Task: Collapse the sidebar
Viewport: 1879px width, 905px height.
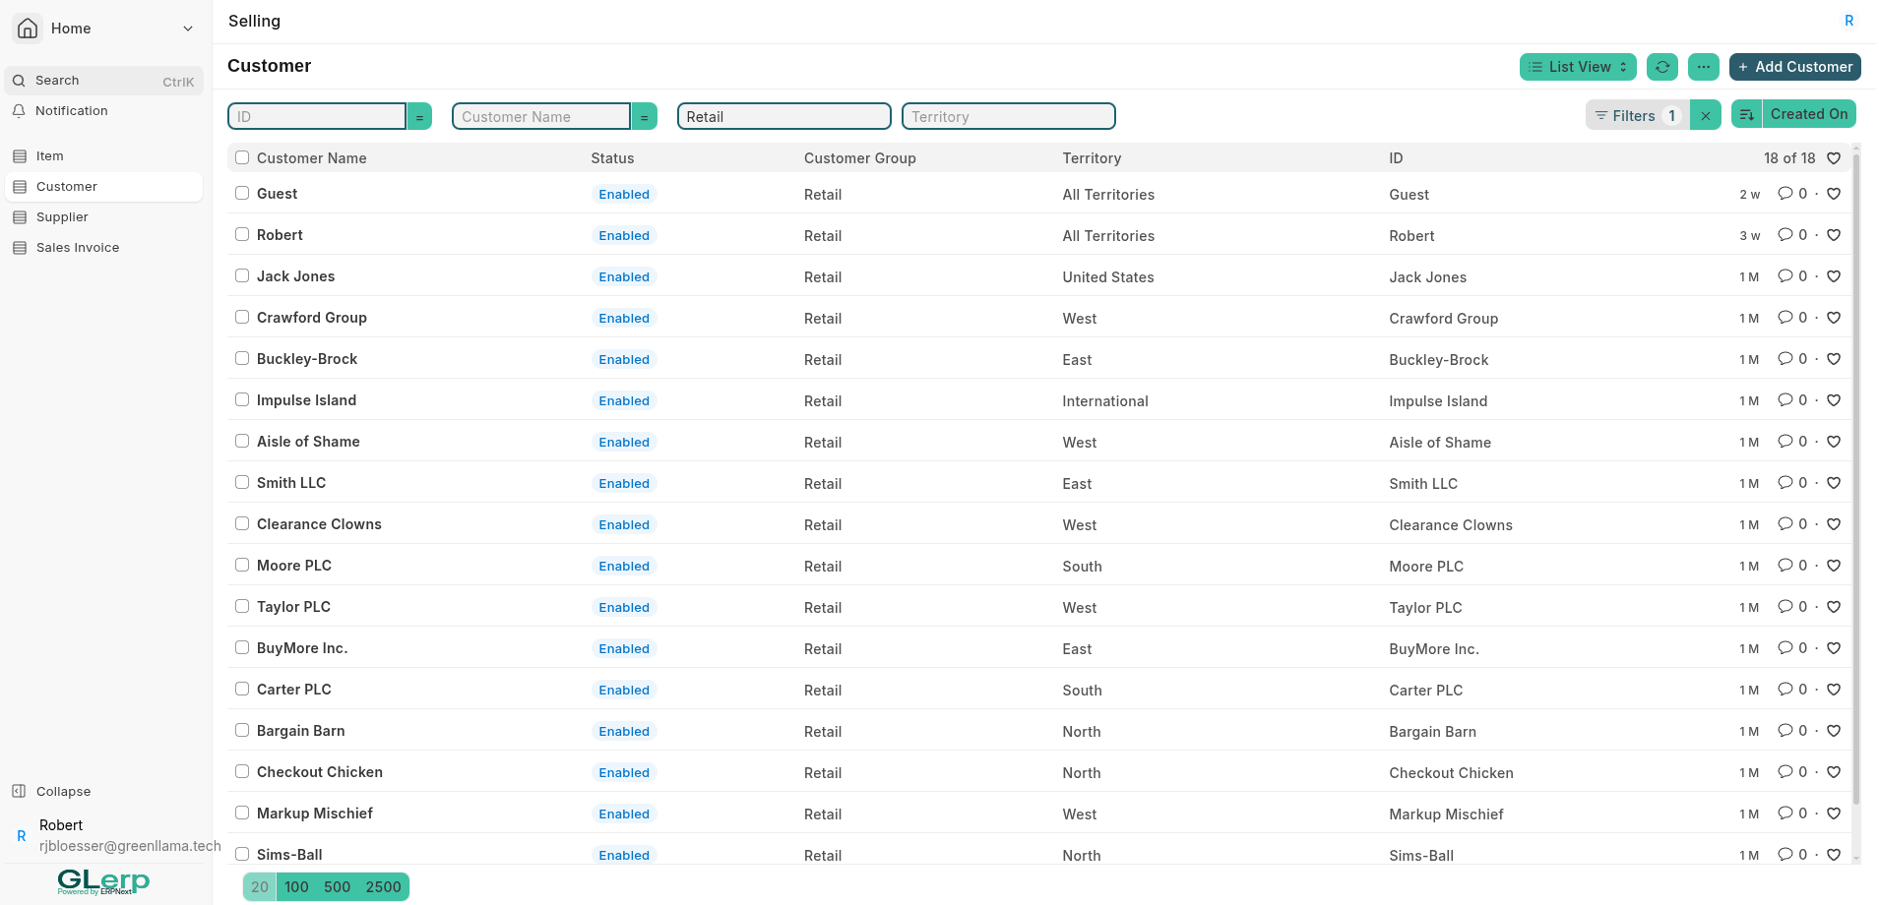Action: (x=63, y=791)
